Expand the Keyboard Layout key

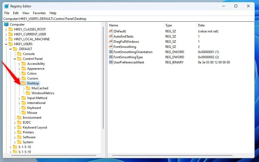click(x=15, y=128)
